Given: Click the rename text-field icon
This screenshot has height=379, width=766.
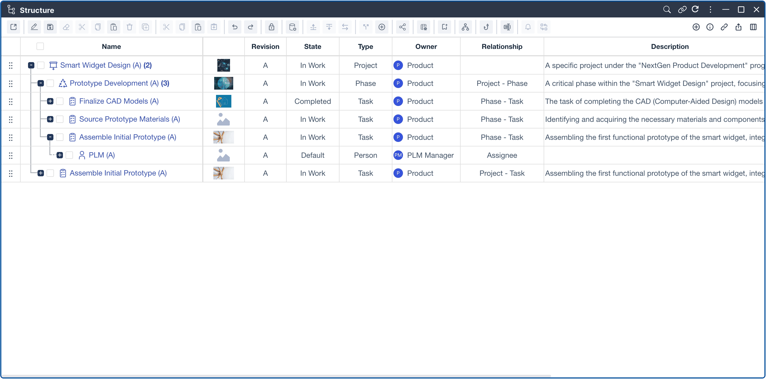Looking at the screenshot, I should tap(507, 27).
